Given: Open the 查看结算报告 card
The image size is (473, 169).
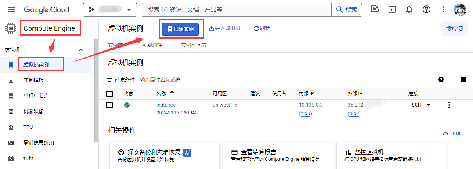Looking at the screenshot, I should point(278,155).
